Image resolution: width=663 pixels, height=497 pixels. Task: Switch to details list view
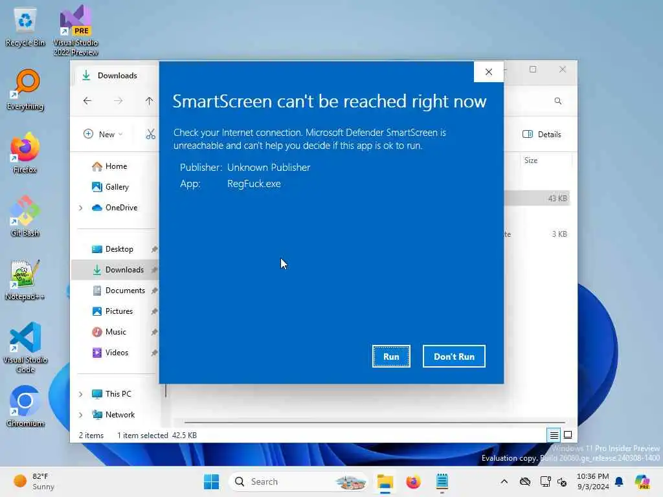point(554,435)
